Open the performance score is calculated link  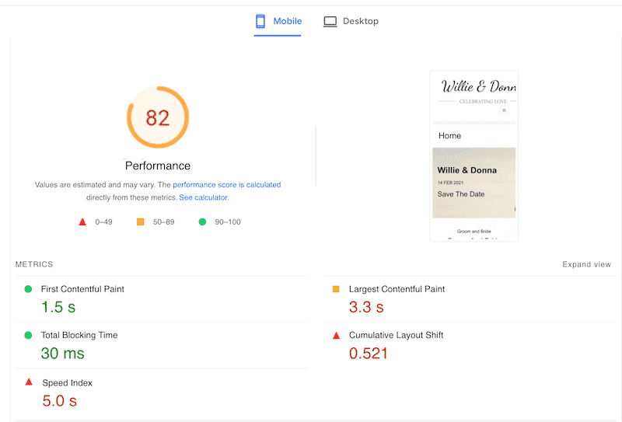tap(226, 184)
